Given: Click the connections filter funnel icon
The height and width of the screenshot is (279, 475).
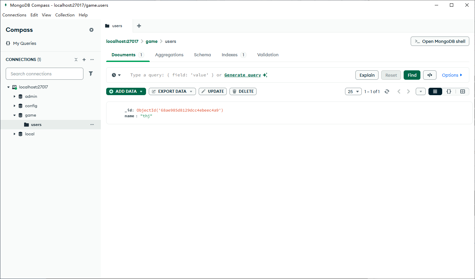Looking at the screenshot, I should pos(91,74).
